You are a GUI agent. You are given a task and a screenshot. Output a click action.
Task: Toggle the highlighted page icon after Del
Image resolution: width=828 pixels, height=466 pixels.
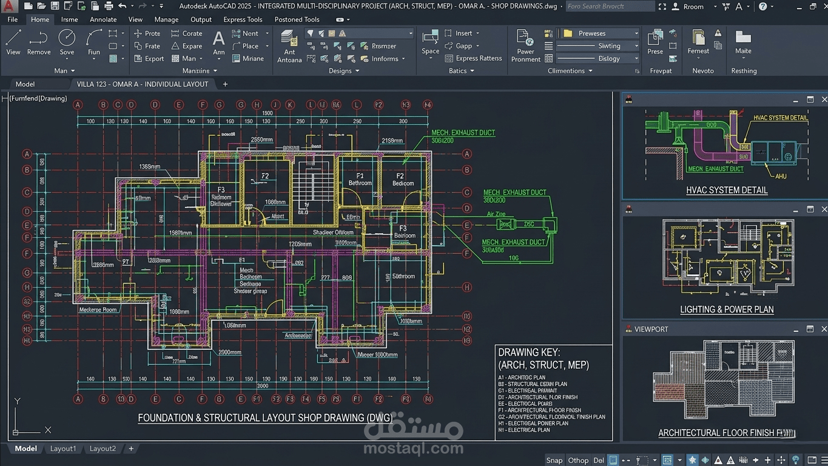point(613,460)
